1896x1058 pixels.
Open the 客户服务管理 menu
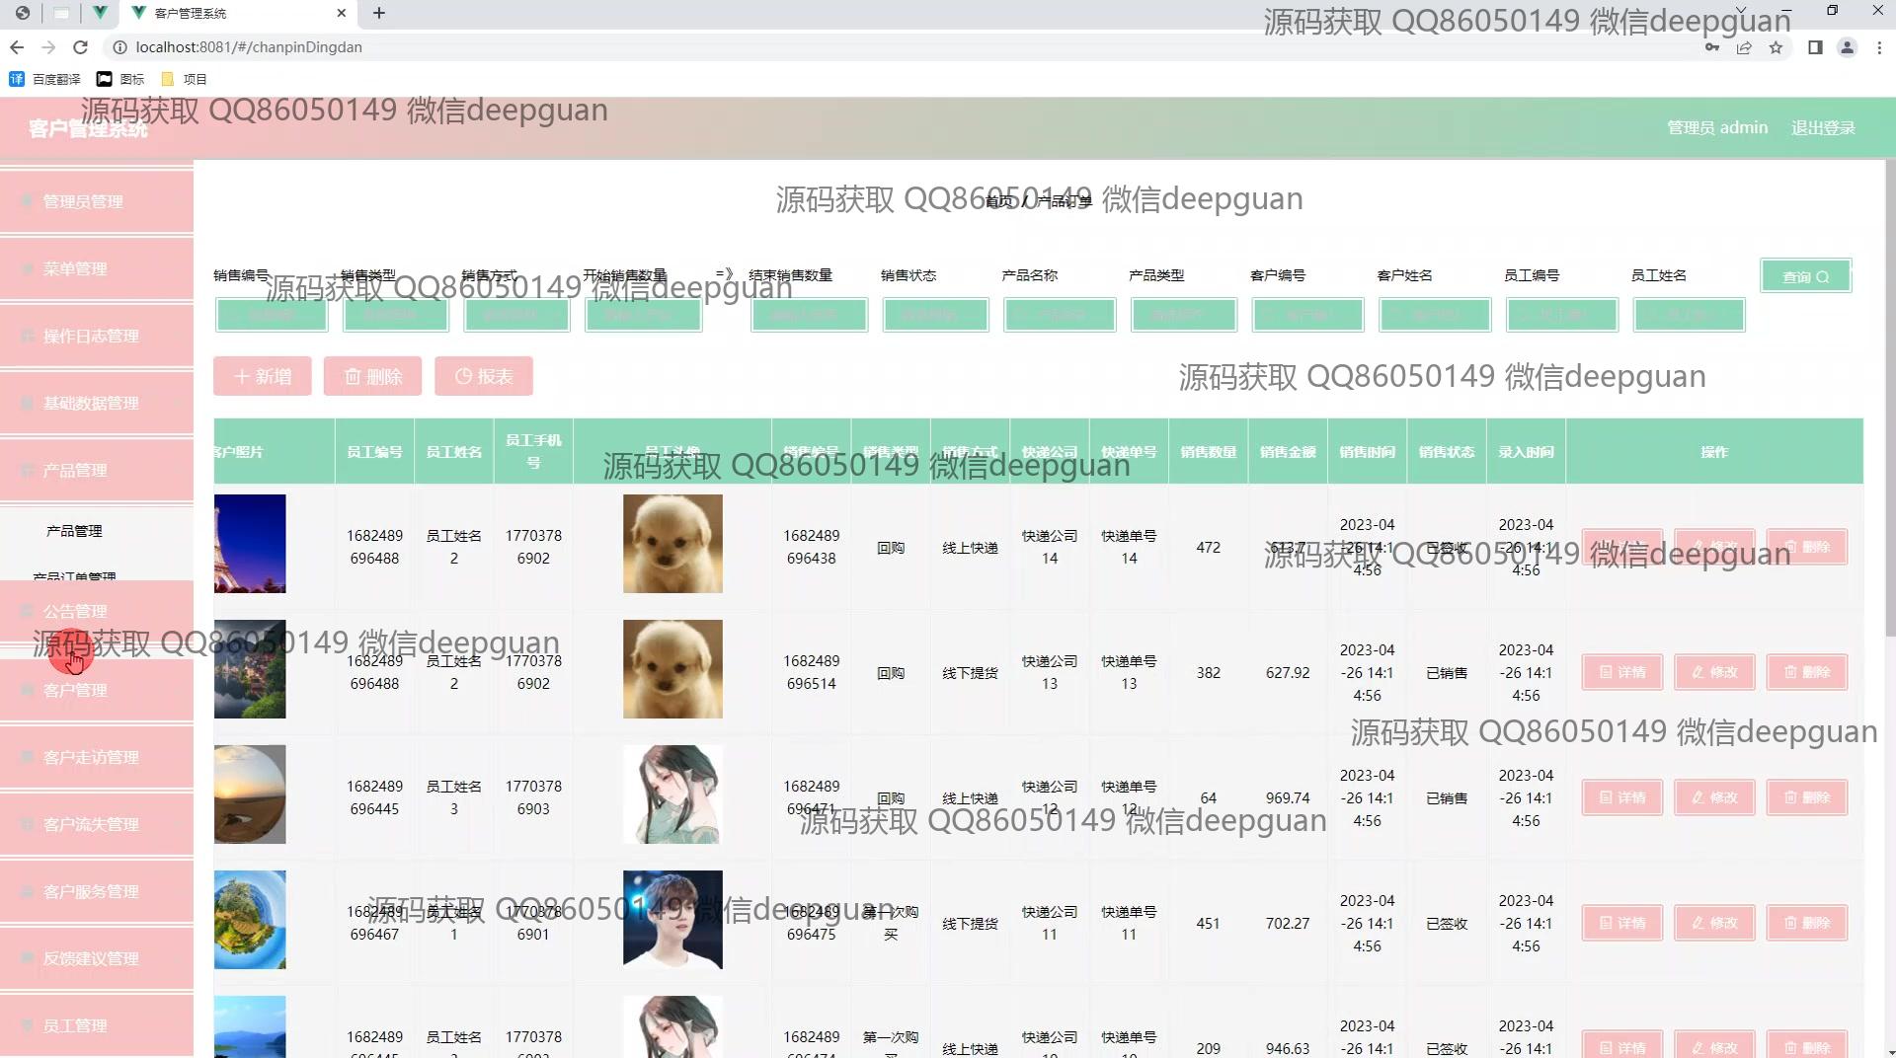[x=96, y=891]
